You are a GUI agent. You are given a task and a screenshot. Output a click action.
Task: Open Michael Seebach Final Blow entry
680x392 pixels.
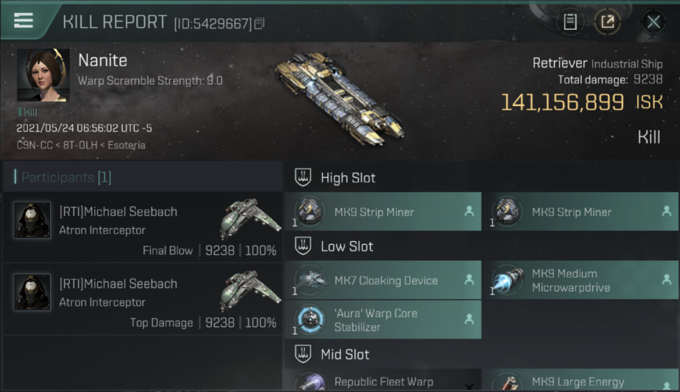143,227
